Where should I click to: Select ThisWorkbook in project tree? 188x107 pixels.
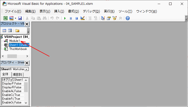pyautogui.click(x=18, y=49)
